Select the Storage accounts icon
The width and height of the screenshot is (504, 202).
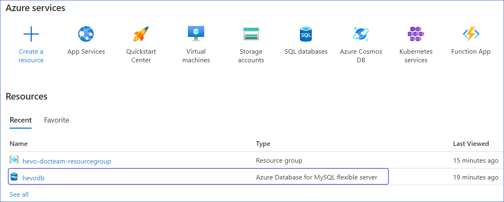click(x=251, y=34)
